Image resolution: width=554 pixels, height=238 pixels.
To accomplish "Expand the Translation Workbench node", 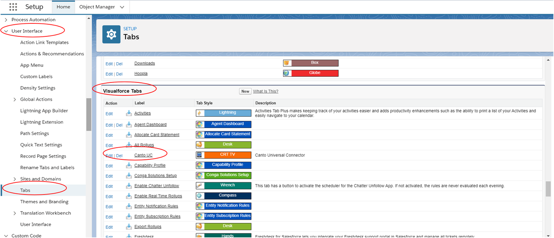I will point(15,213).
